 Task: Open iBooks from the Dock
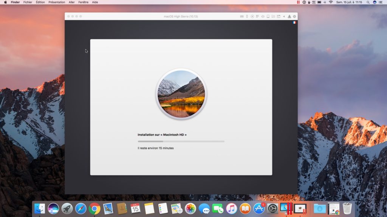point(245,209)
